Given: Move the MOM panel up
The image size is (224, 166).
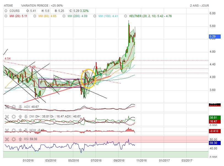Looking at the screenshot, I should [x=20, y=130].
